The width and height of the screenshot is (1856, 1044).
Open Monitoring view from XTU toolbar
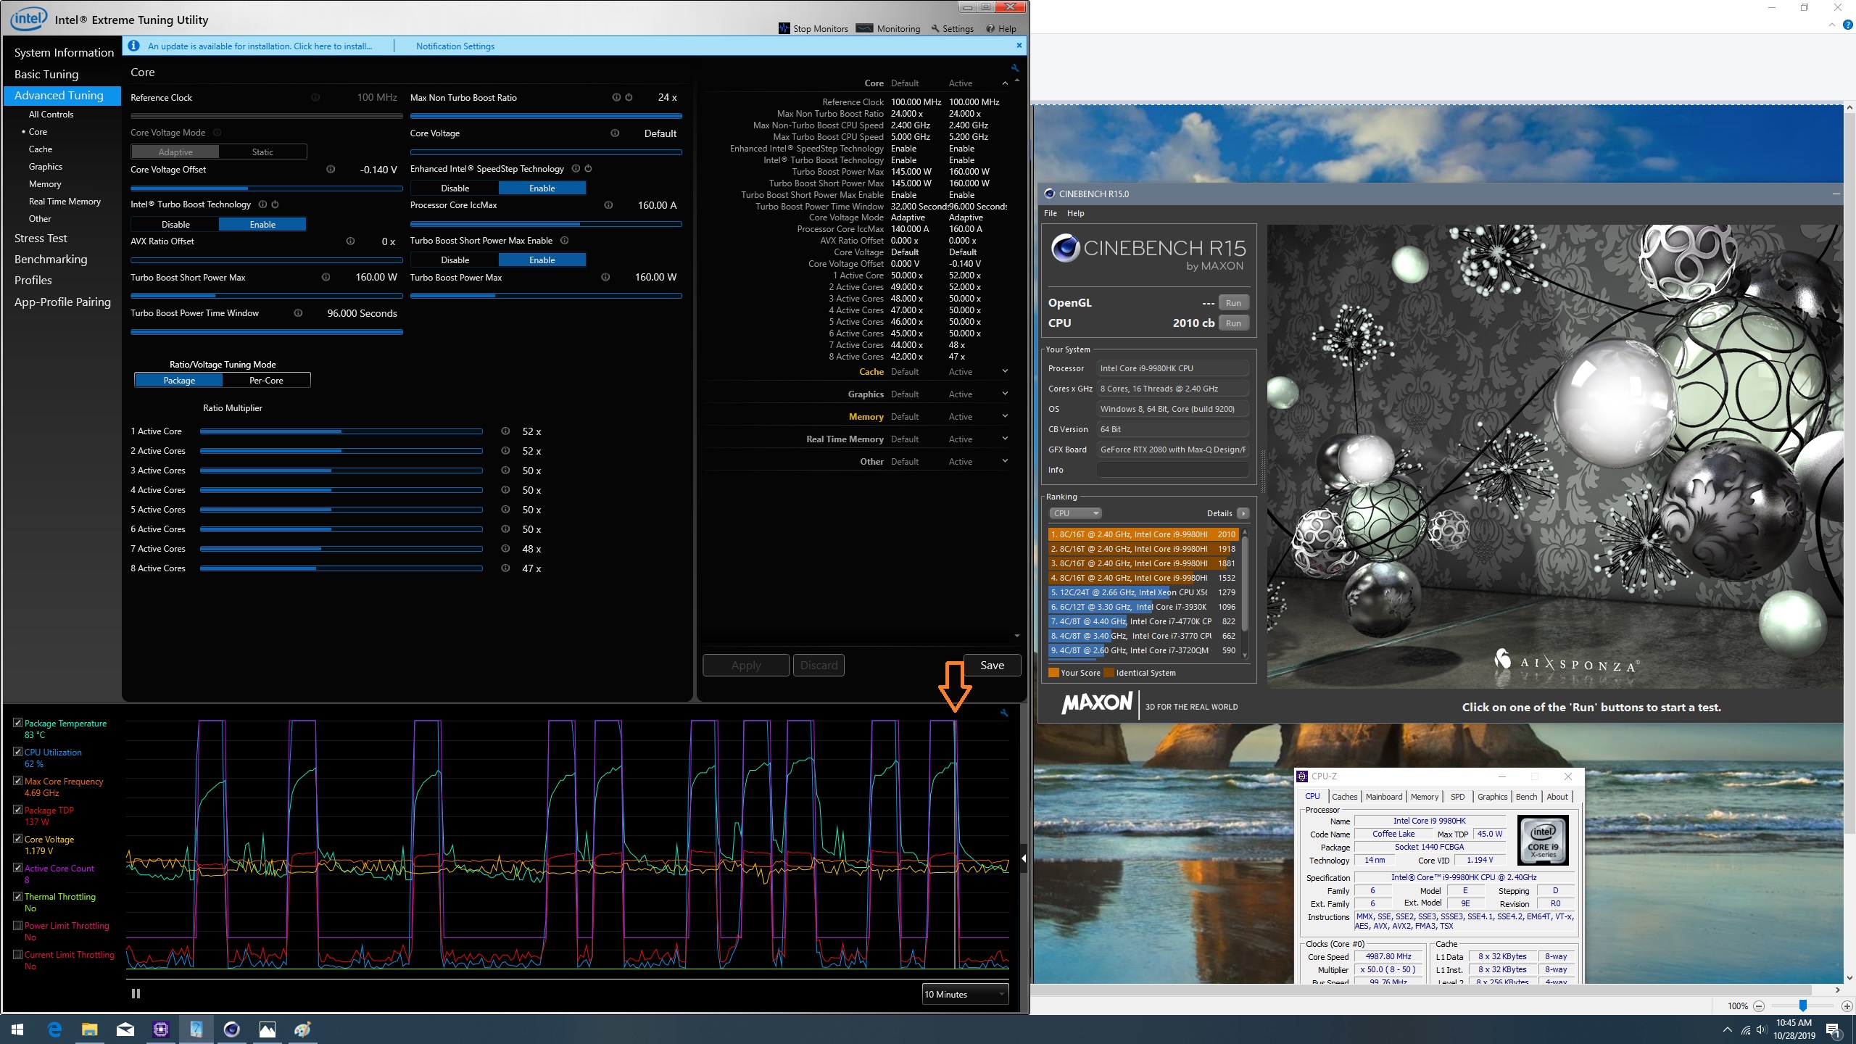coord(887,28)
